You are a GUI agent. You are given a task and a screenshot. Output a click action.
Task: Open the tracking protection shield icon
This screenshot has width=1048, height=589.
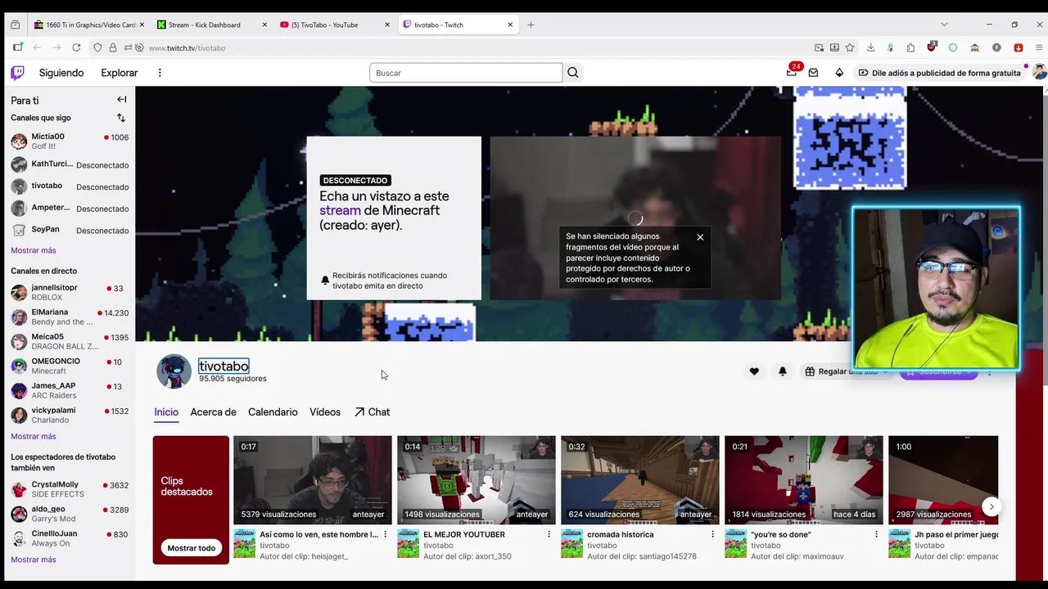97,47
